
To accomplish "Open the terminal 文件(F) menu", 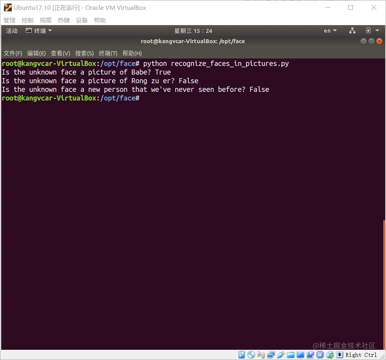I will click(13, 53).
